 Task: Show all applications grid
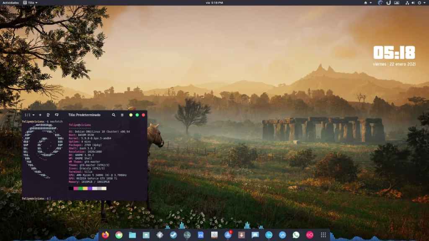(x=323, y=235)
